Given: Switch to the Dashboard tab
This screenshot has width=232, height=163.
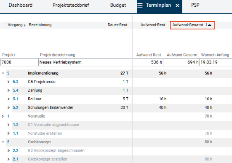Looking at the screenshot, I should click(x=20, y=5).
